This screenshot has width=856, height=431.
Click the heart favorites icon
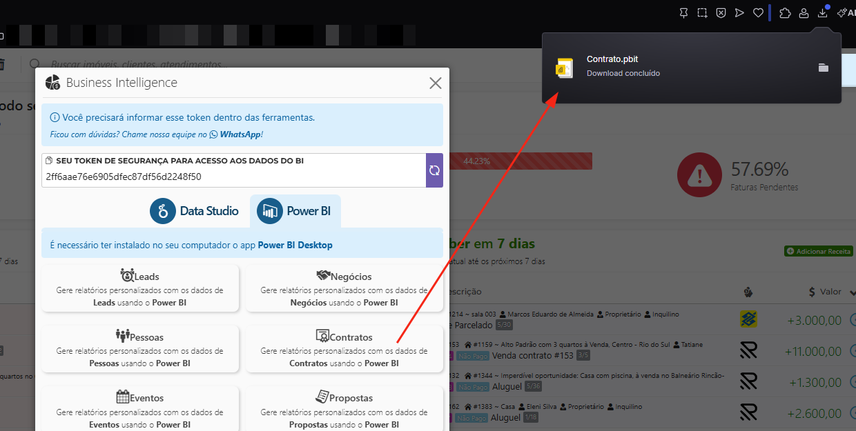pos(758,13)
